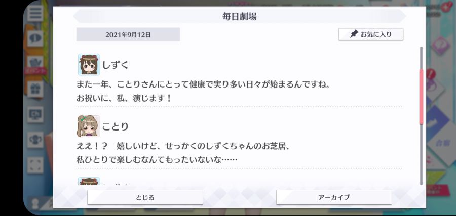The image size is (456, 216).
Task: Add this episode via お気に入り button
Action: coord(371,34)
